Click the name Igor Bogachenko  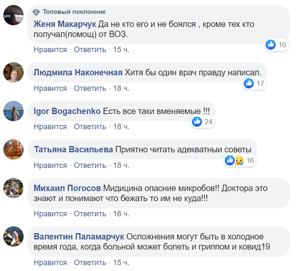[67, 111]
